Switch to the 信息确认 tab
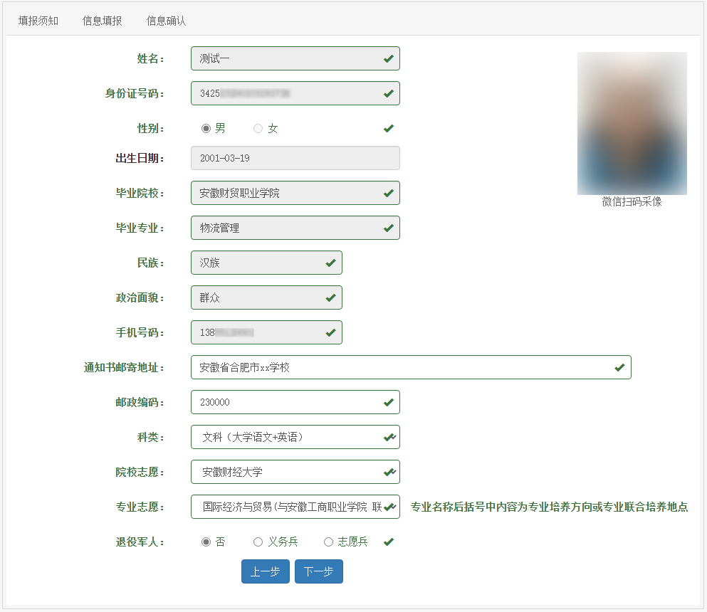 click(x=164, y=21)
